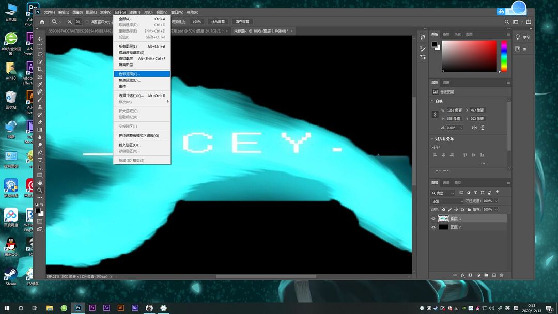Image resolution: width=558 pixels, height=314 pixels.
Task: Select the Pen tool
Action: point(40,152)
